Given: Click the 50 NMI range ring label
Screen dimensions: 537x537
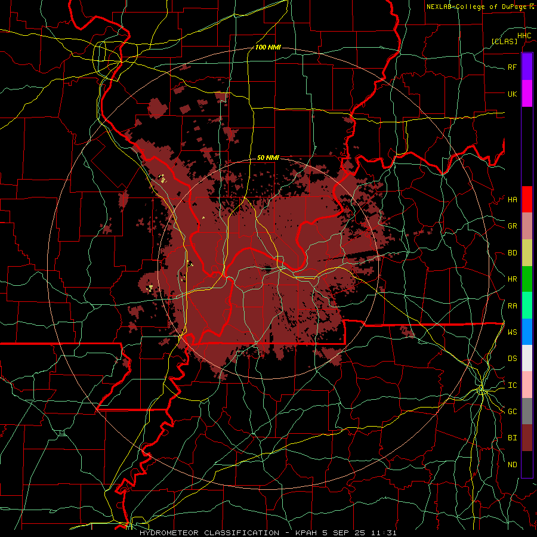Looking at the screenshot, I should point(268,158).
